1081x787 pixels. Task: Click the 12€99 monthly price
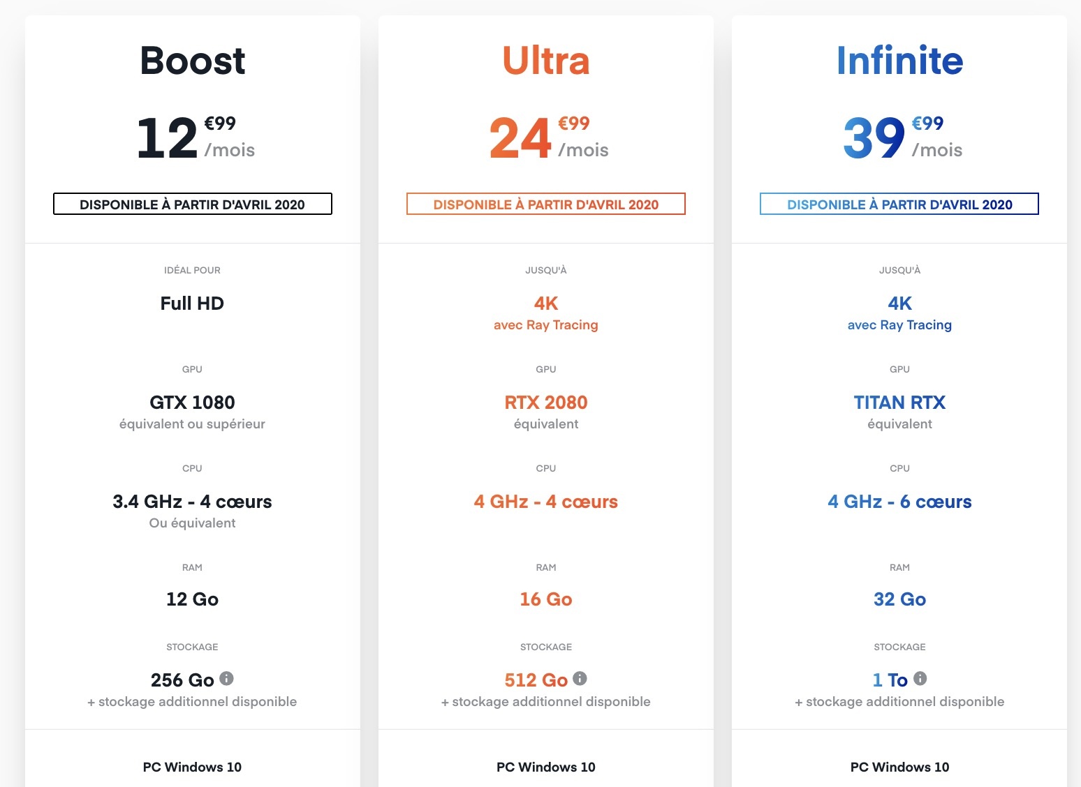point(195,137)
